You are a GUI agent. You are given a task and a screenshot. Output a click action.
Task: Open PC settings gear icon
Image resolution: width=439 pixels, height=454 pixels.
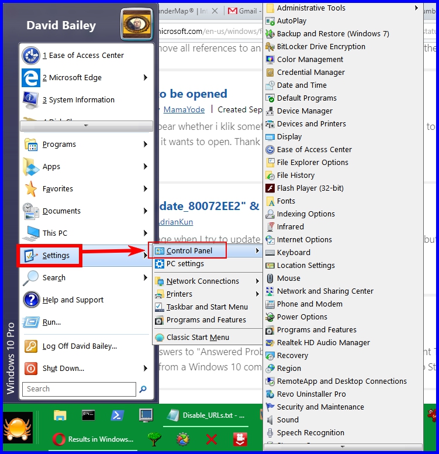(159, 264)
